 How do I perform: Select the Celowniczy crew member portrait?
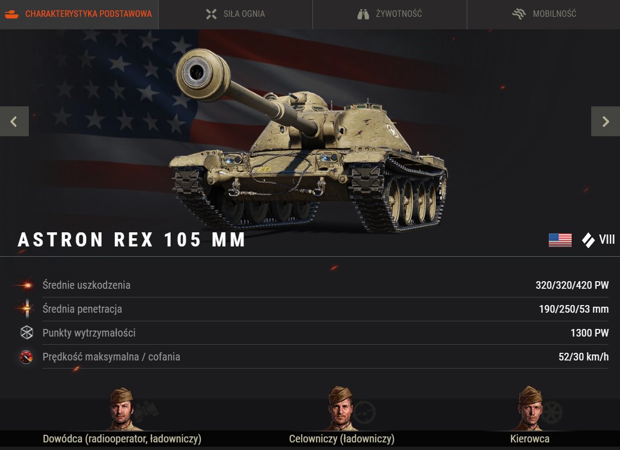click(341, 409)
